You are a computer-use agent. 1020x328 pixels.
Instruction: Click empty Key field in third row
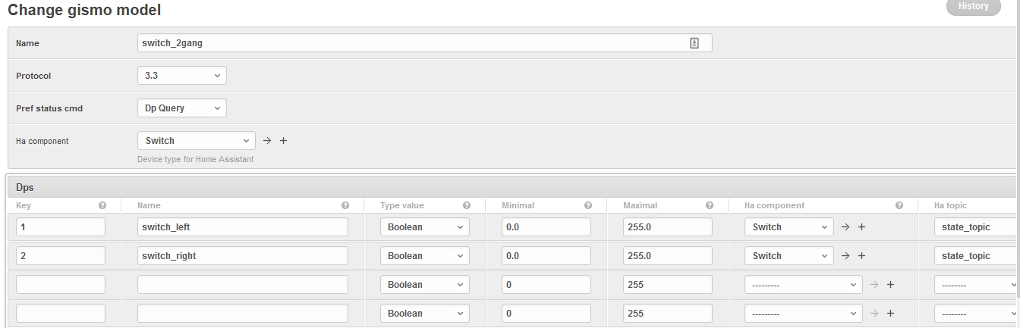coord(61,285)
